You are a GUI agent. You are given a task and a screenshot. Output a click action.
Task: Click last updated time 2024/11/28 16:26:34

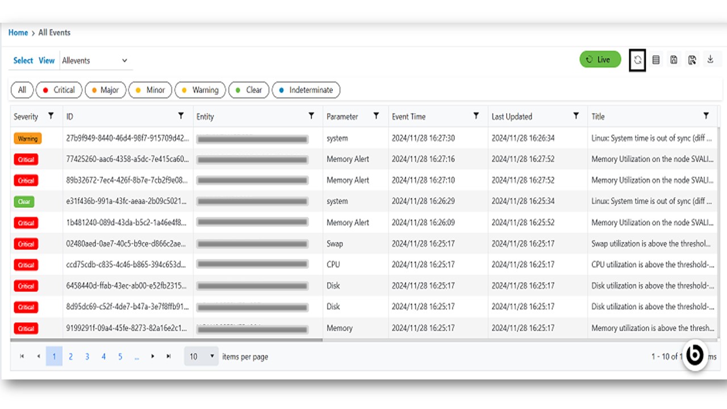[523, 139]
